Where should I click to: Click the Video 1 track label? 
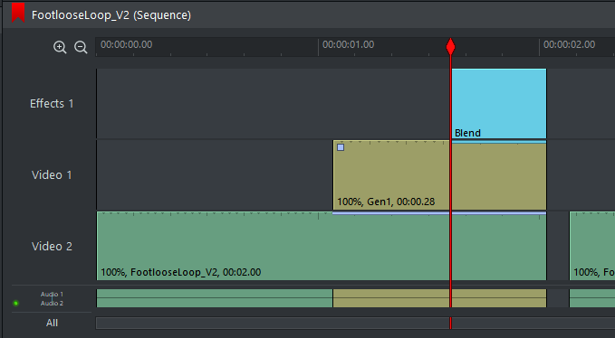tap(52, 174)
